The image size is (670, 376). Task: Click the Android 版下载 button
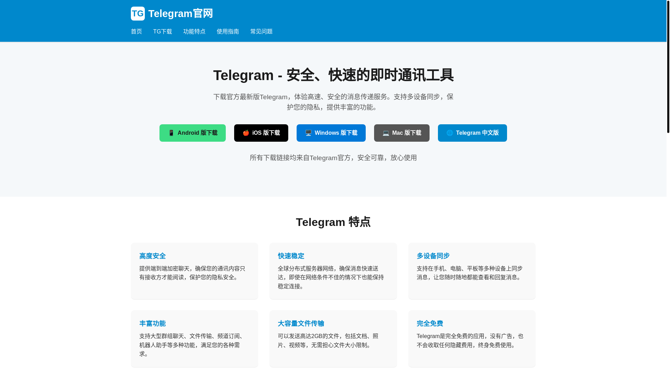[x=193, y=133]
